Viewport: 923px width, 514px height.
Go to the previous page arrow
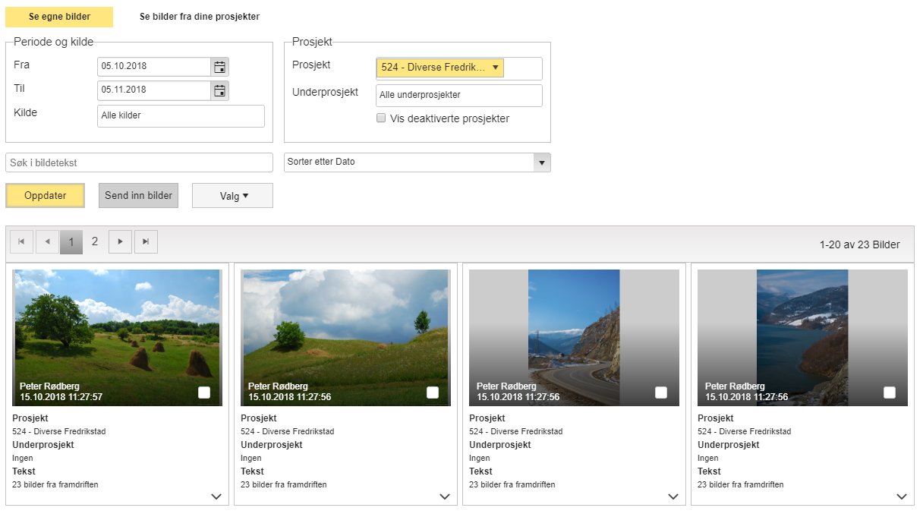click(x=47, y=241)
